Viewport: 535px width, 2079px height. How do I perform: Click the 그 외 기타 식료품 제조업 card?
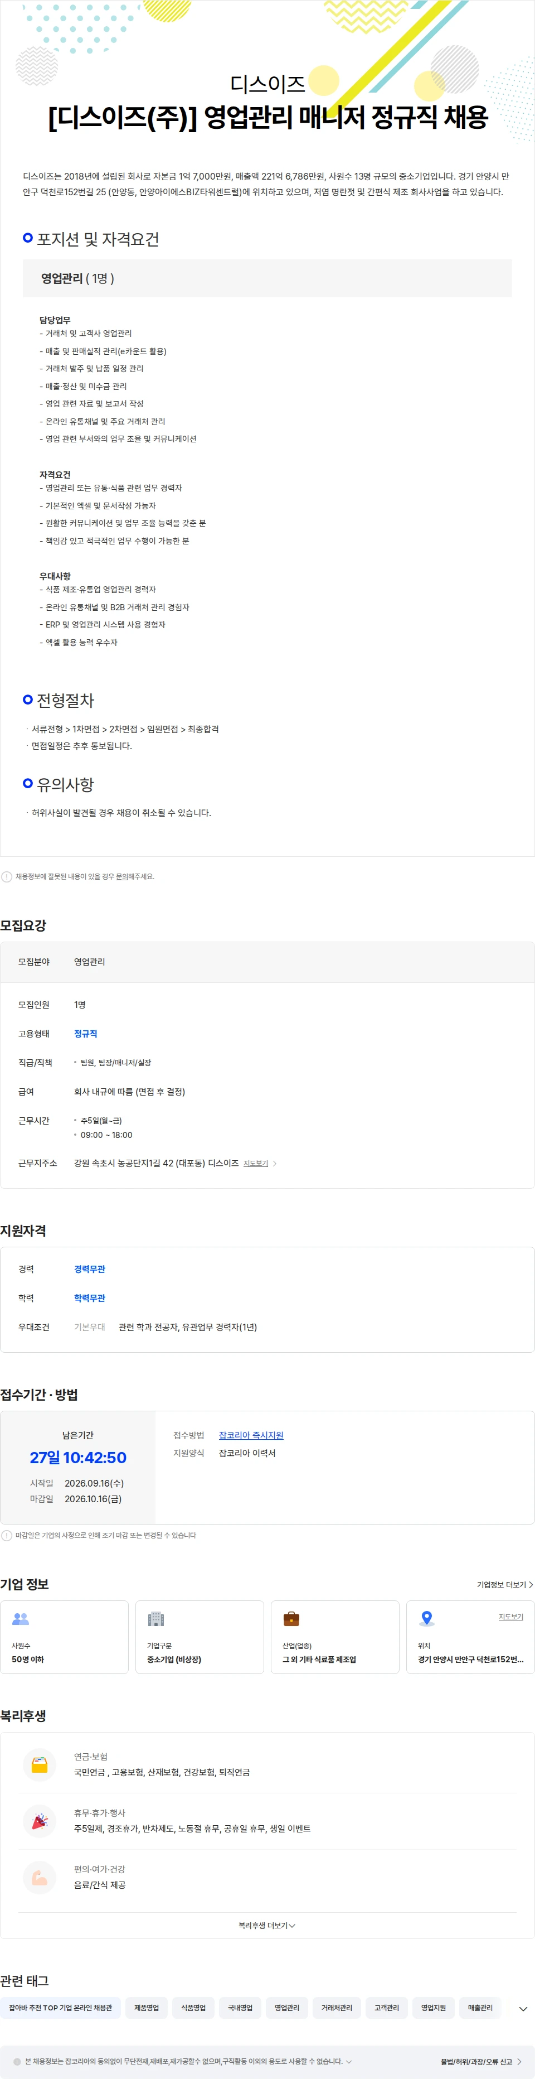pos(335,1637)
